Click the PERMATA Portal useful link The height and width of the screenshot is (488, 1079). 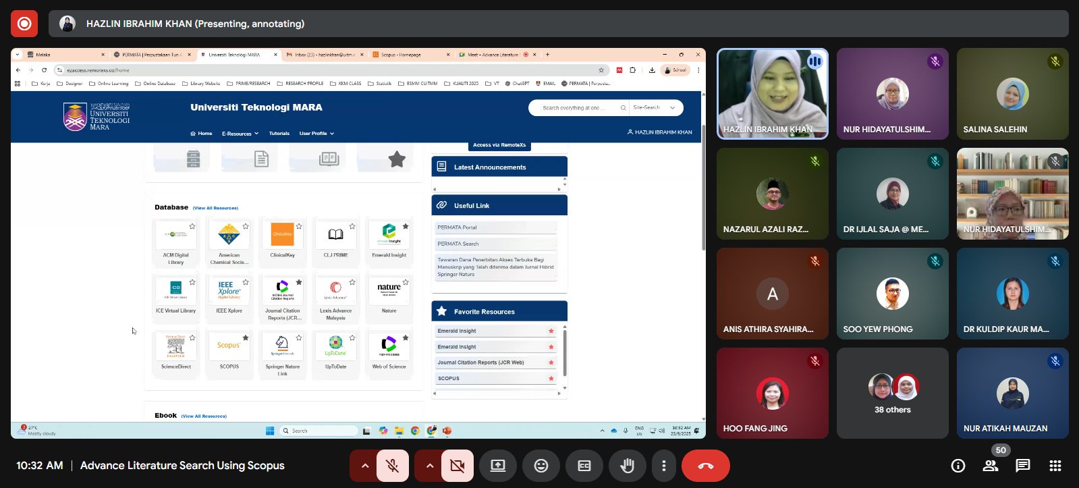(x=457, y=227)
